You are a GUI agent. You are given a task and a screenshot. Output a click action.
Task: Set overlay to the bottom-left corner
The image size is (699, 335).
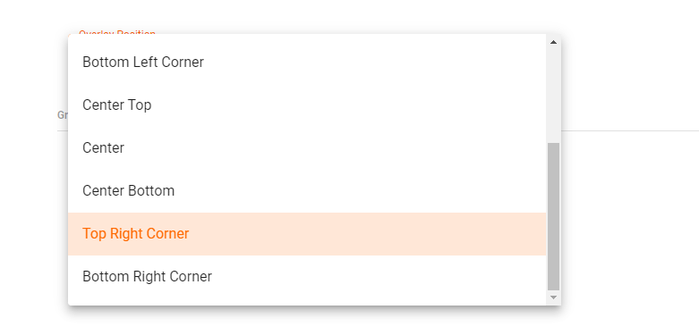pos(307,63)
